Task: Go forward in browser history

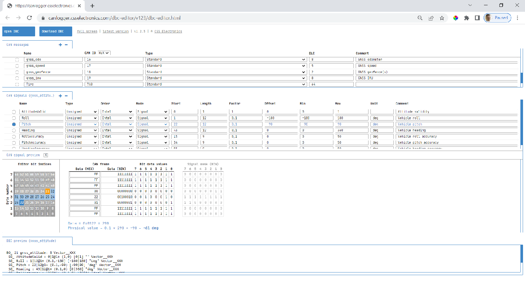Action: [18, 18]
